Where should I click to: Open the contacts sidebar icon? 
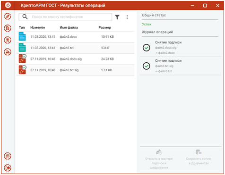point(8,52)
